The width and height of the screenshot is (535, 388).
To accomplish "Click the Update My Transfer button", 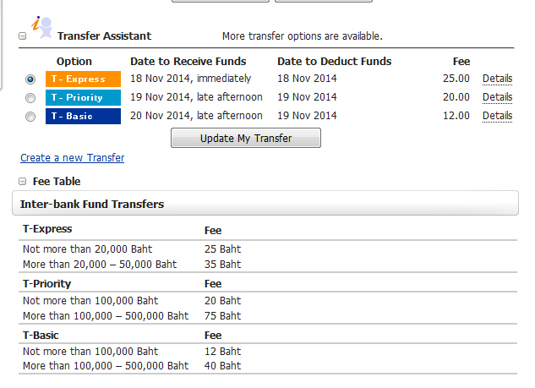I will (246, 138).
